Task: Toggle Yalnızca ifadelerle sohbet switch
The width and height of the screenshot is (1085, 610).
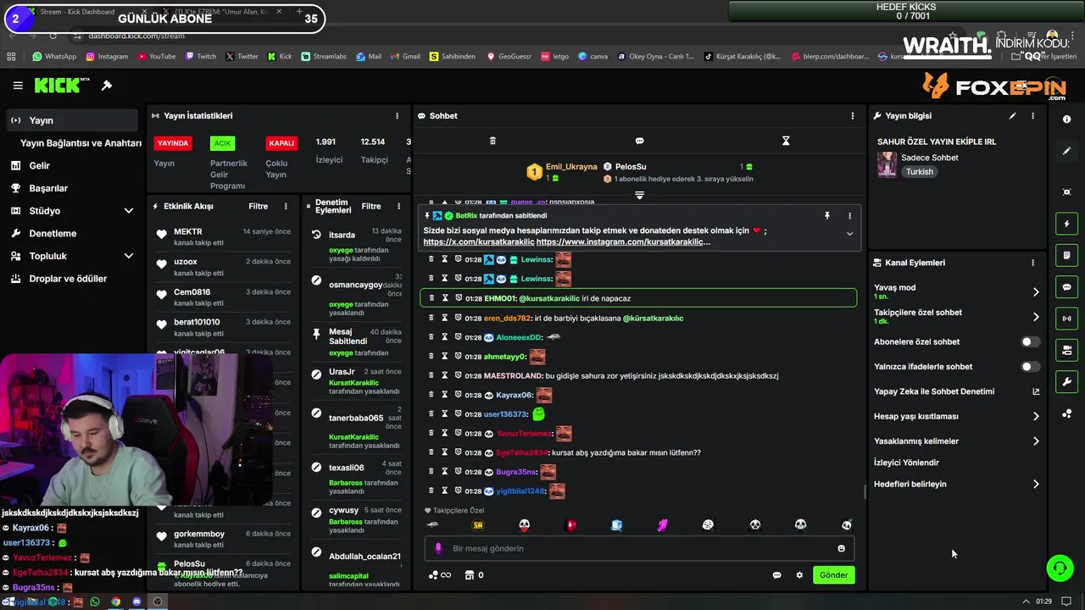Action: [x=1030, y=367]
